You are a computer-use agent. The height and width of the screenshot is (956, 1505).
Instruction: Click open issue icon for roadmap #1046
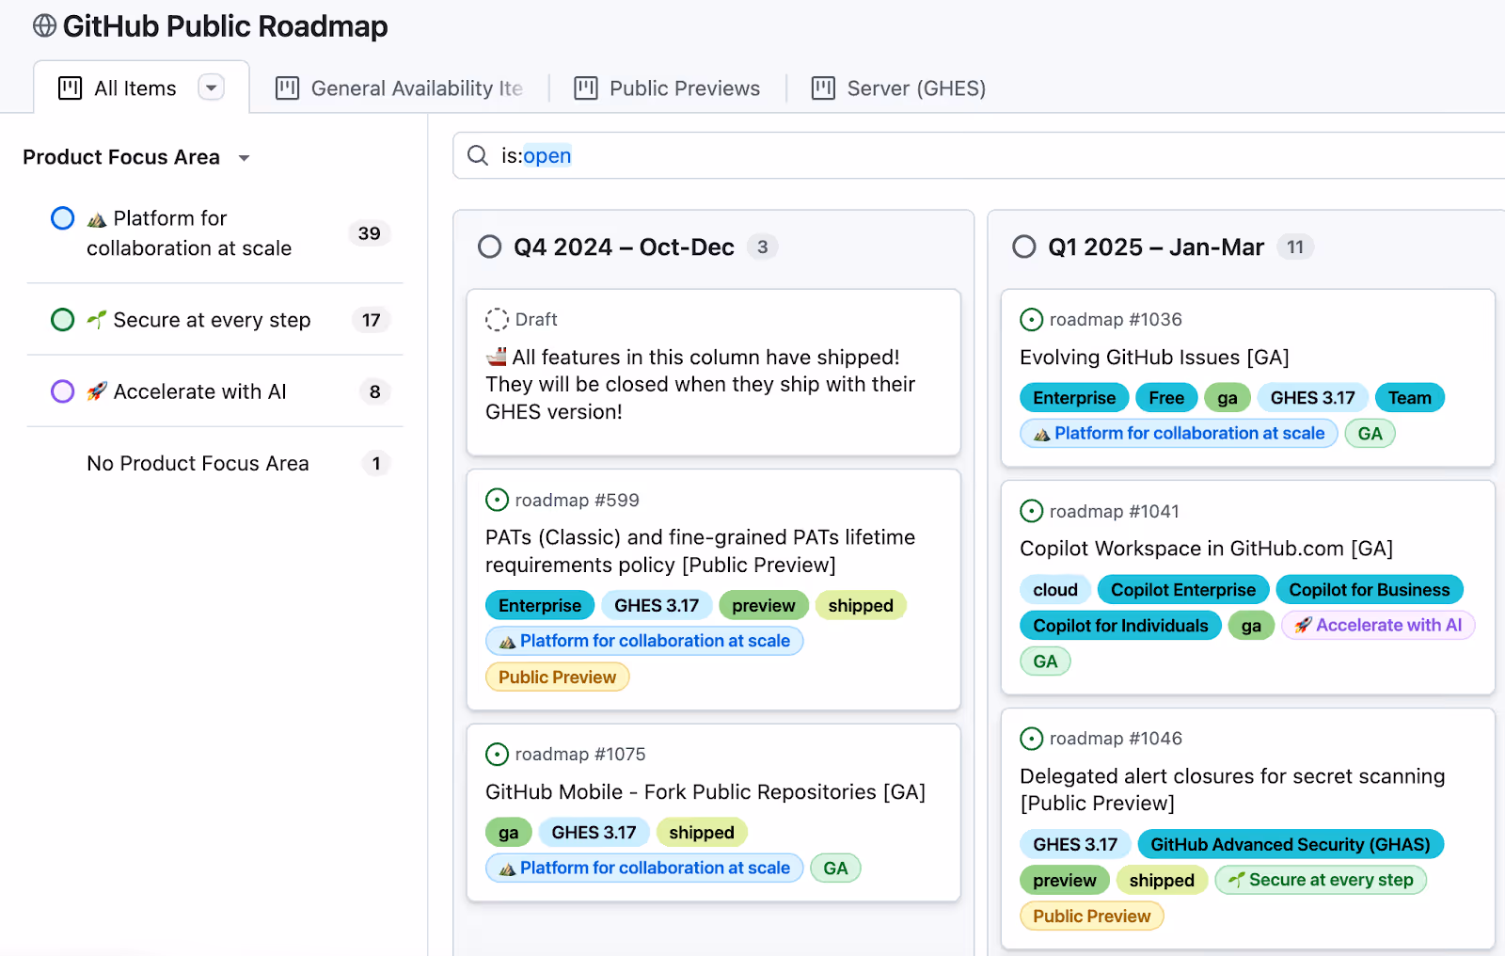[x=1031, y=739]
